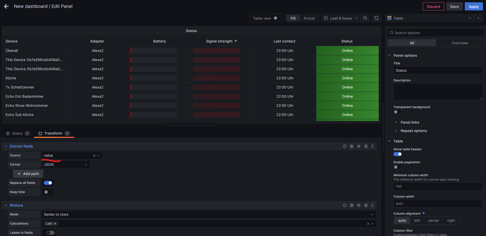Toggle Transparent background switch
486x236 pixels.
(x=398, y=112)
